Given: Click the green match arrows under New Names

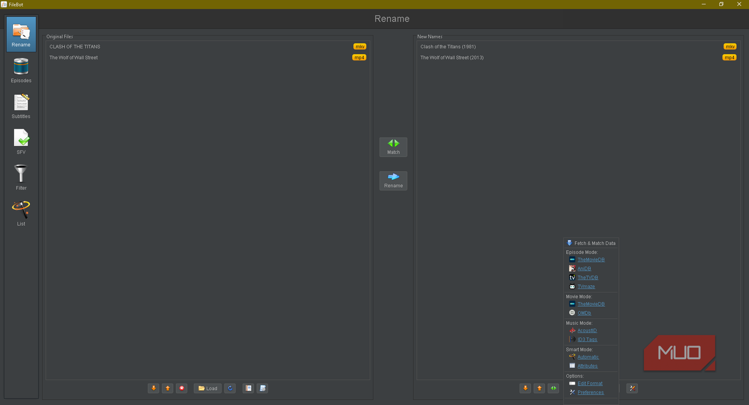Looking at the screenshot, I should [x=554, y=389].
